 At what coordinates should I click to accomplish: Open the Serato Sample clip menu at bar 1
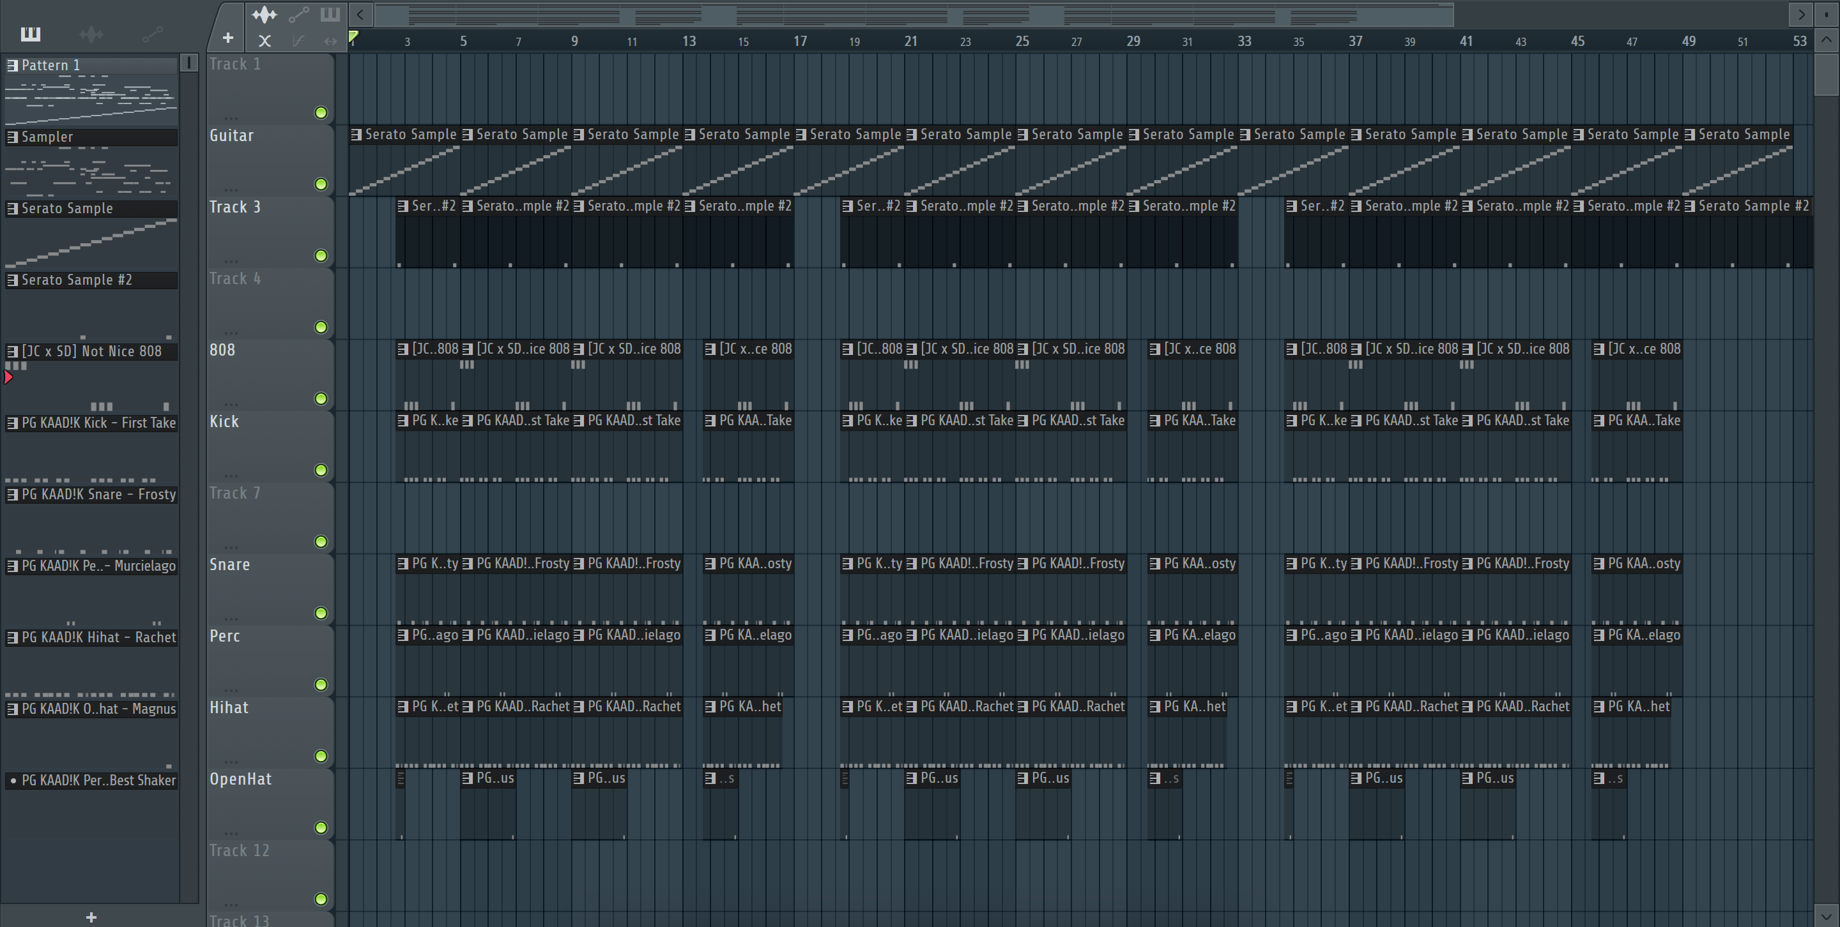pyautogui.click(x=356, y=134)
